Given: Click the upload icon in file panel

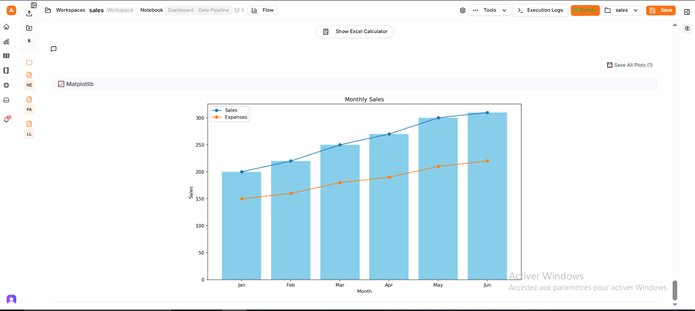Looking at the screenshot, I should pyautogui.click(x=29, y=14).
